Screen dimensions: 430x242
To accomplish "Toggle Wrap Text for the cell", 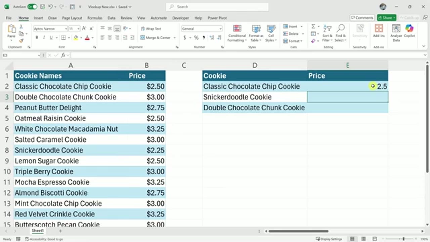I will (x=151, y=29).
